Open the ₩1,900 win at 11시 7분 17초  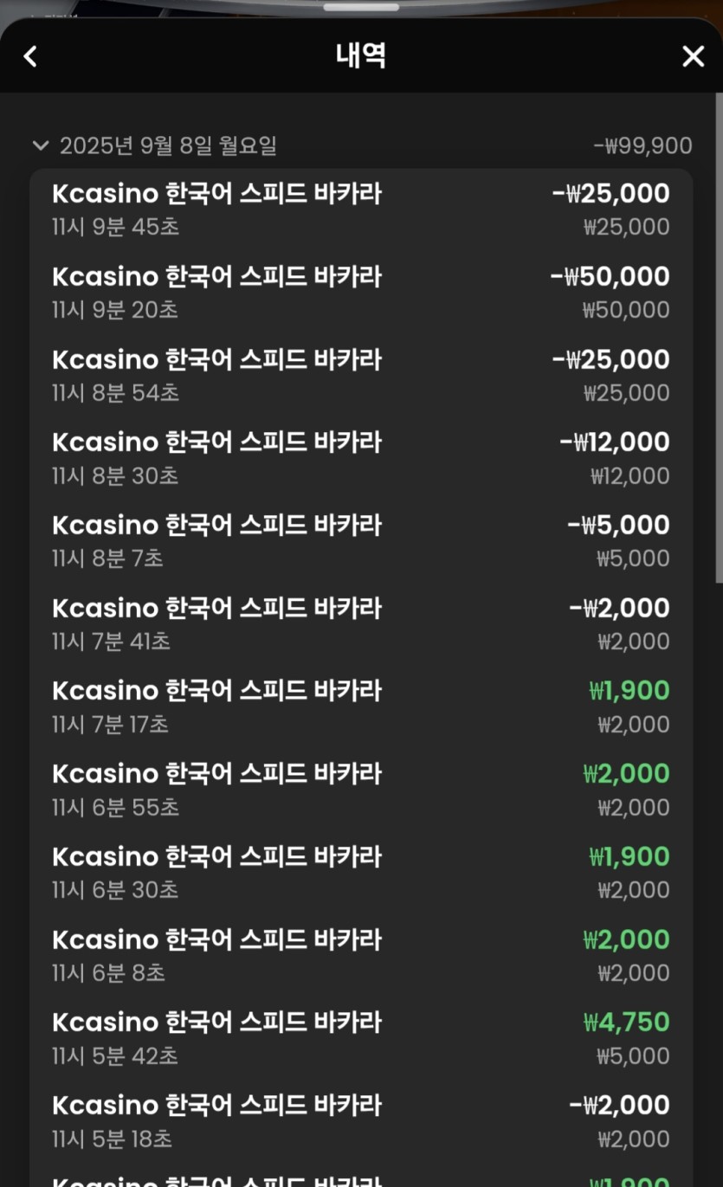pyautogui.click(x=361, y=707)
